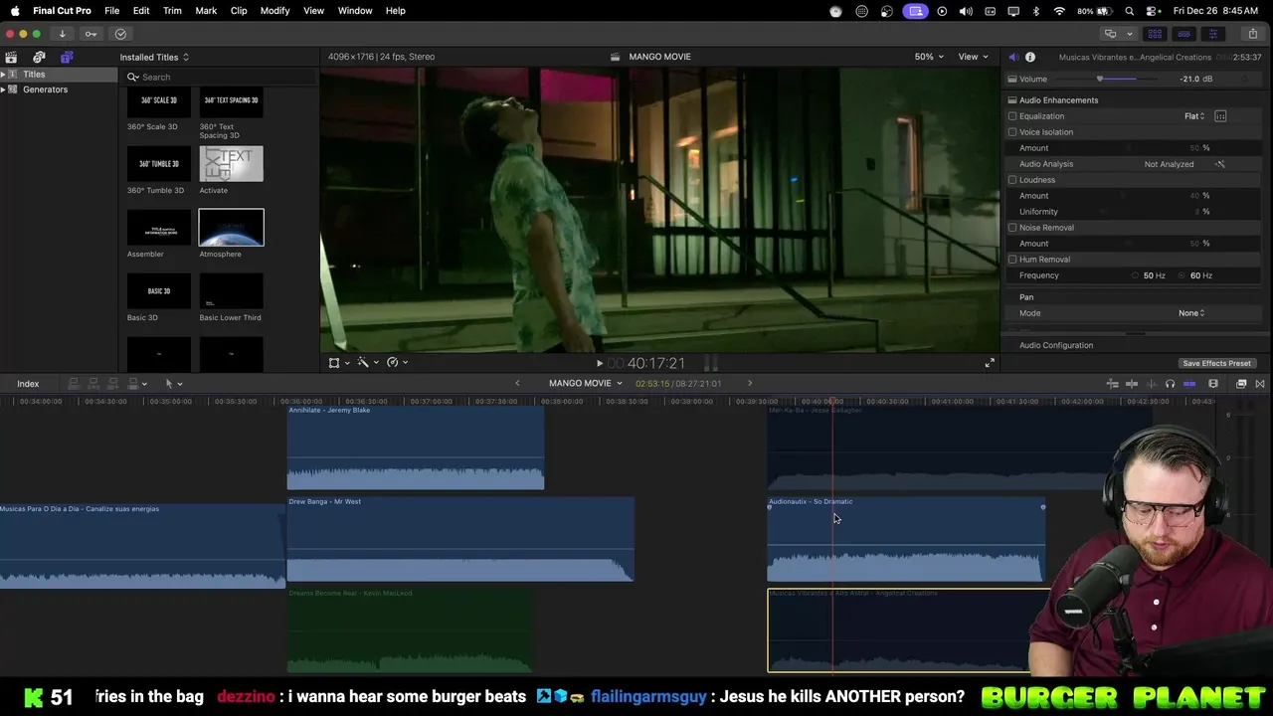1273x716 pixels.
Task: Click the Volume slider handle
Action: click(1100, 79)
